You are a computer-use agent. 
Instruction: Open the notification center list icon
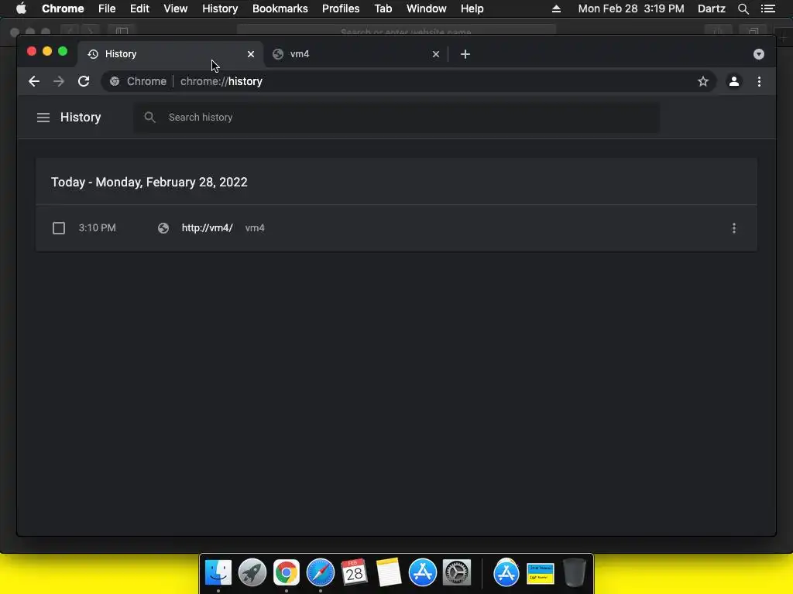coord(768,9)
